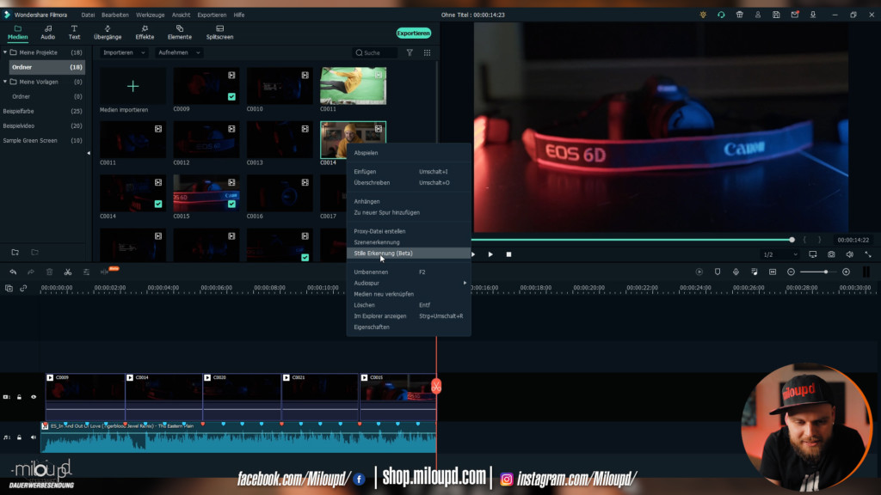Click the preview volume speaker icon
This screenshot has height=495, width=881.
tap(849, 254)
